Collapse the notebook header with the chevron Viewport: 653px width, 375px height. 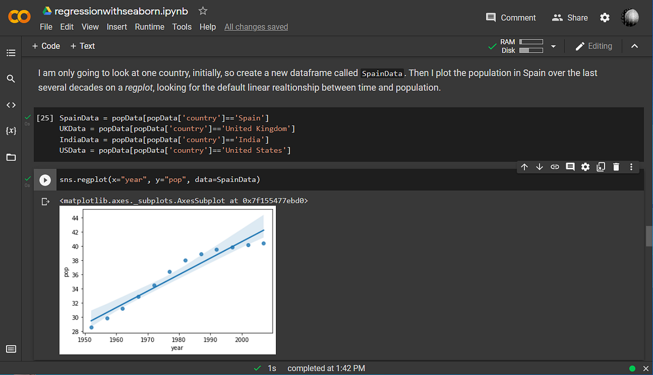click(x=633, y=46)
